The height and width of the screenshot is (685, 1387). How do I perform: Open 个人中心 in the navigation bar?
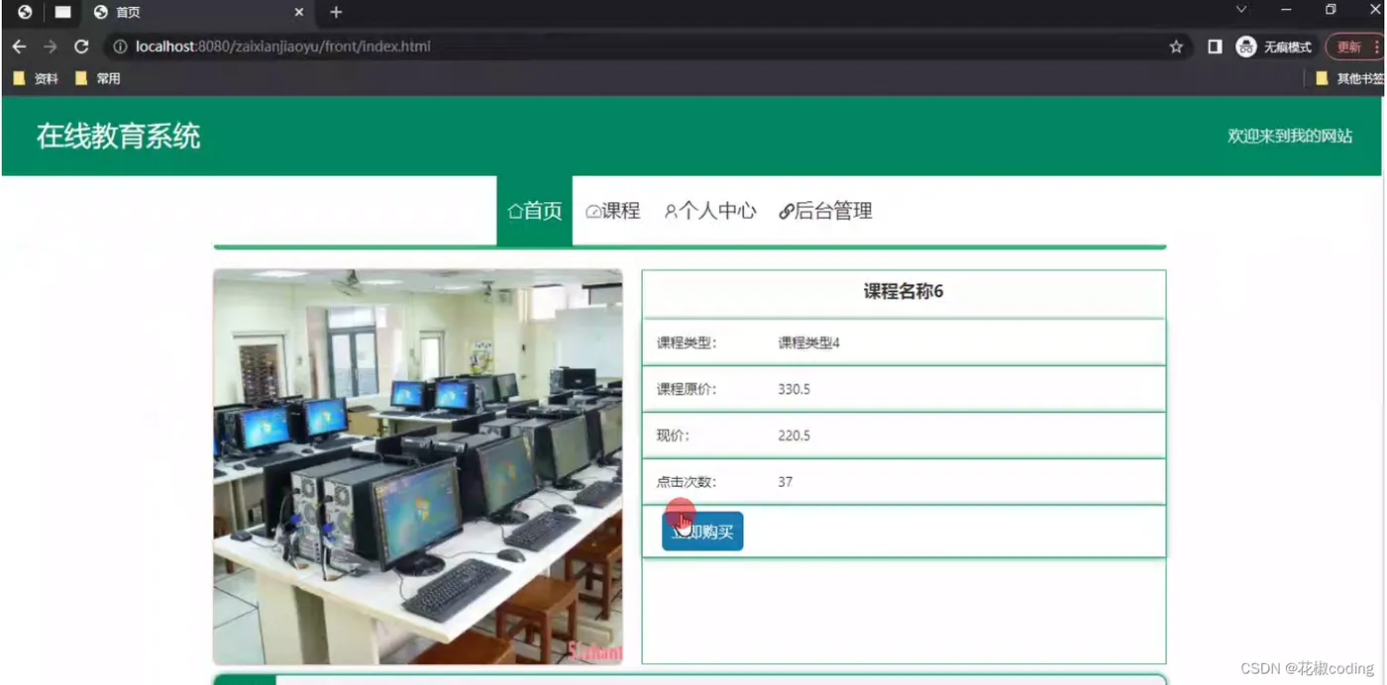(x=710, y=211)
